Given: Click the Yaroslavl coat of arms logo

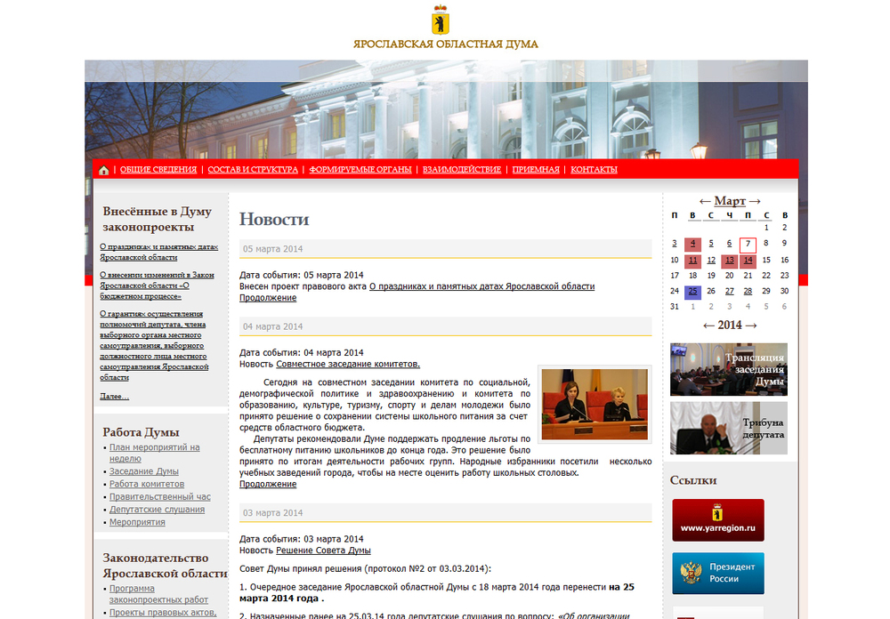Looking at the screenshot, I should point(441,20).
